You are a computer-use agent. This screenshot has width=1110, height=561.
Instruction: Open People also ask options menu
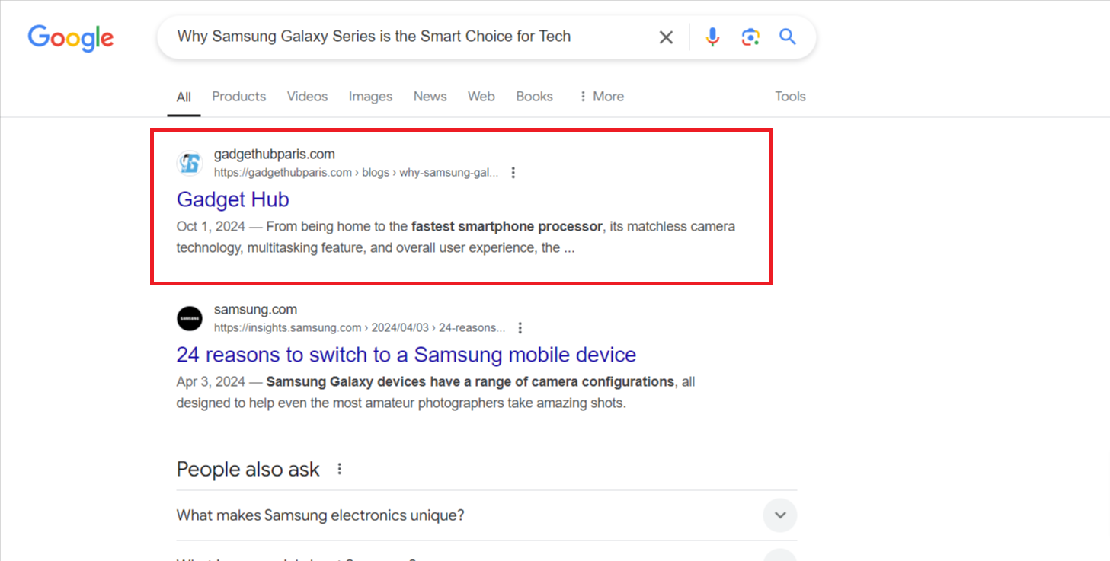(x=340, y=469)
